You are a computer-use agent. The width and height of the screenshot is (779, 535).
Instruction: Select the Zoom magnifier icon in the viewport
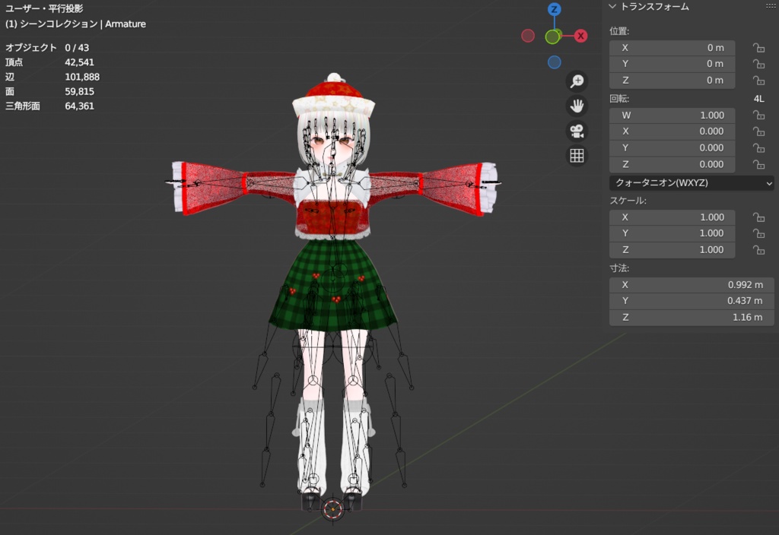click(x=577, y=81)
